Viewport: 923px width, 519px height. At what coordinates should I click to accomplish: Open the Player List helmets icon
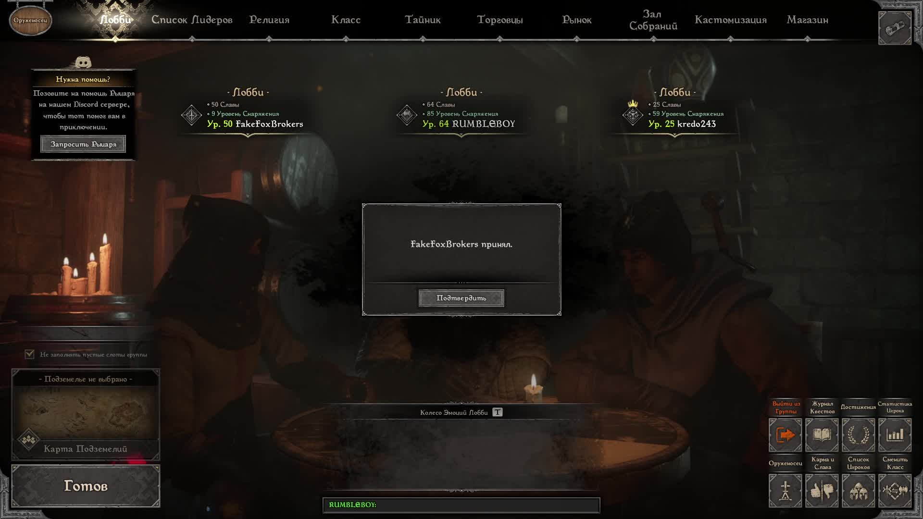tap(859, 491)
